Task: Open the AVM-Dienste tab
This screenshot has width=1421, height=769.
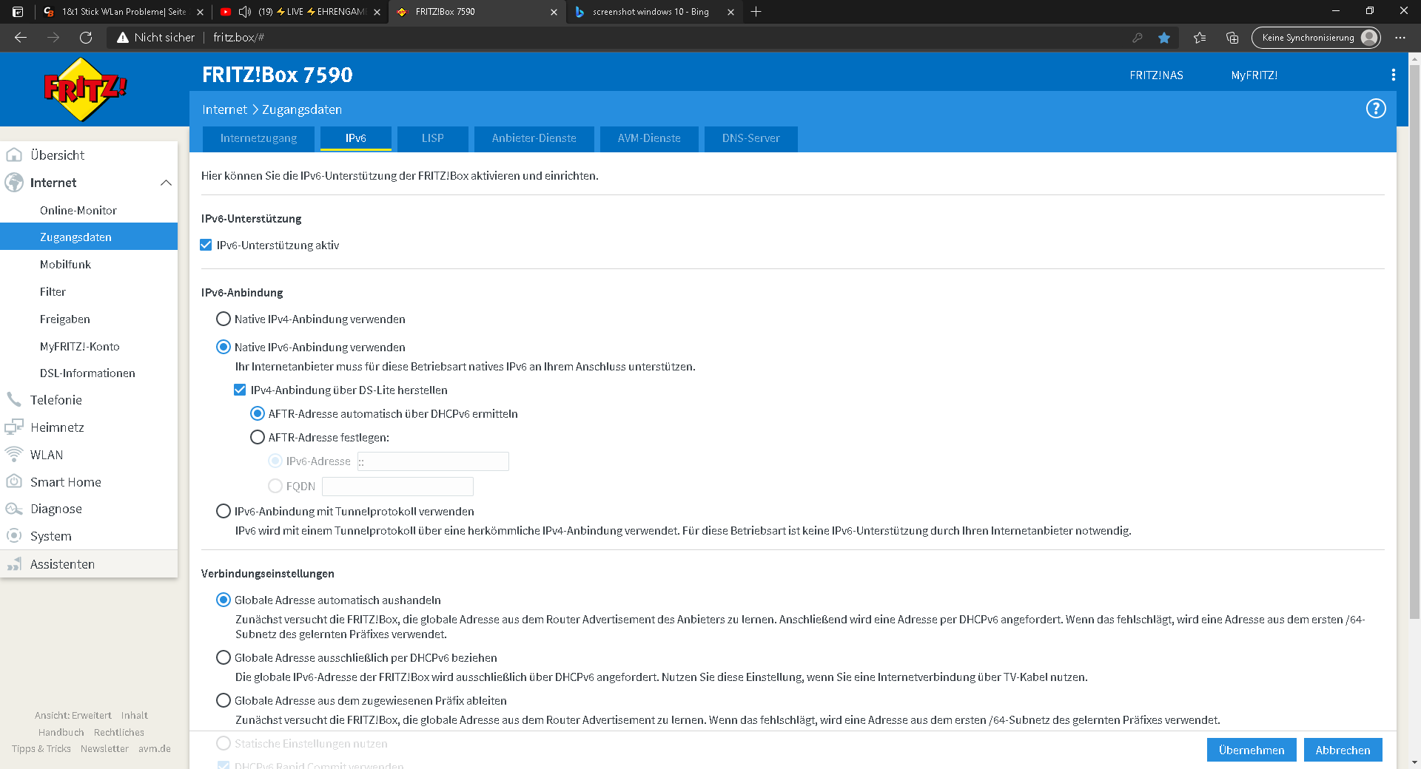Action: click(649, 138)
